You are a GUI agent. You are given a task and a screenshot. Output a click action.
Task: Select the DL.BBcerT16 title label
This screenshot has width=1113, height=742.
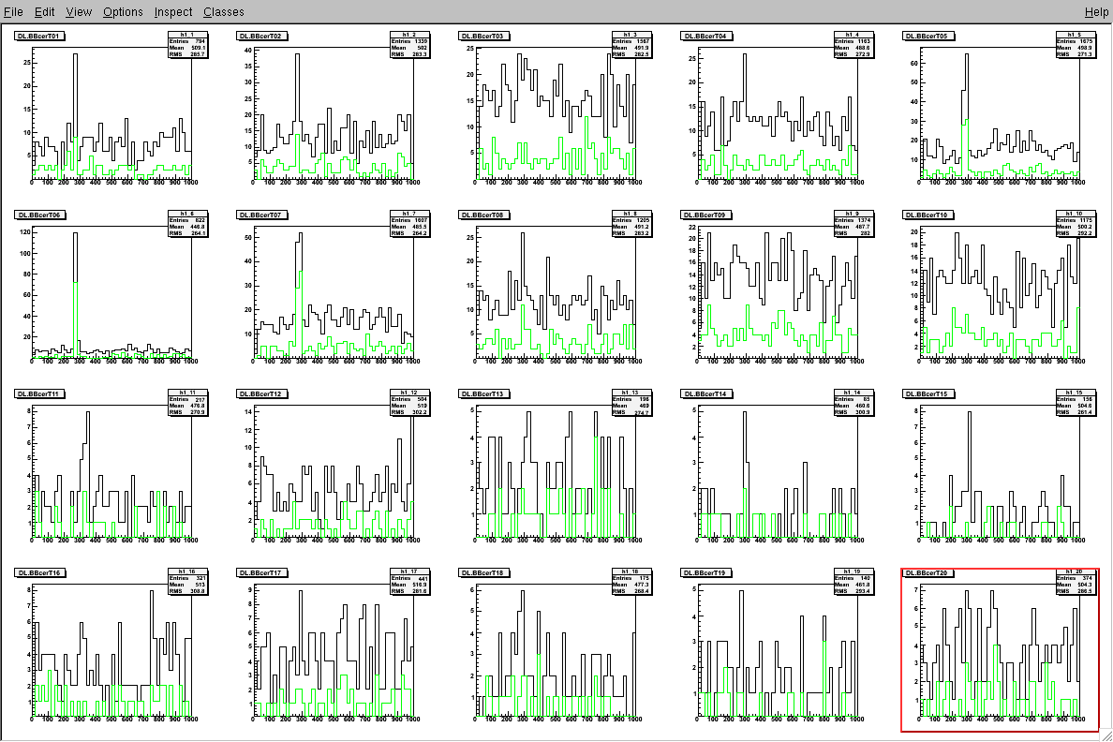pyautogui.click(x=40, y=572)
